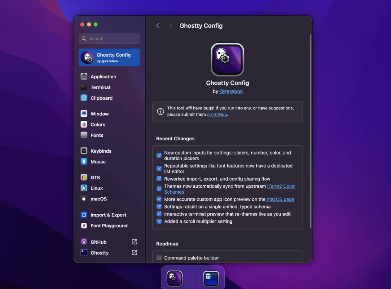Select the Fonts label in sidebar

[x=97, y=135]
